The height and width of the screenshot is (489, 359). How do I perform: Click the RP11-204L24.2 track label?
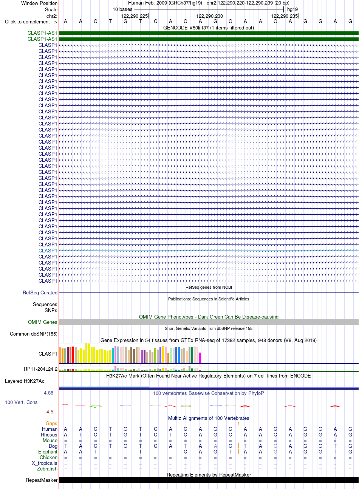pos(40,369)
